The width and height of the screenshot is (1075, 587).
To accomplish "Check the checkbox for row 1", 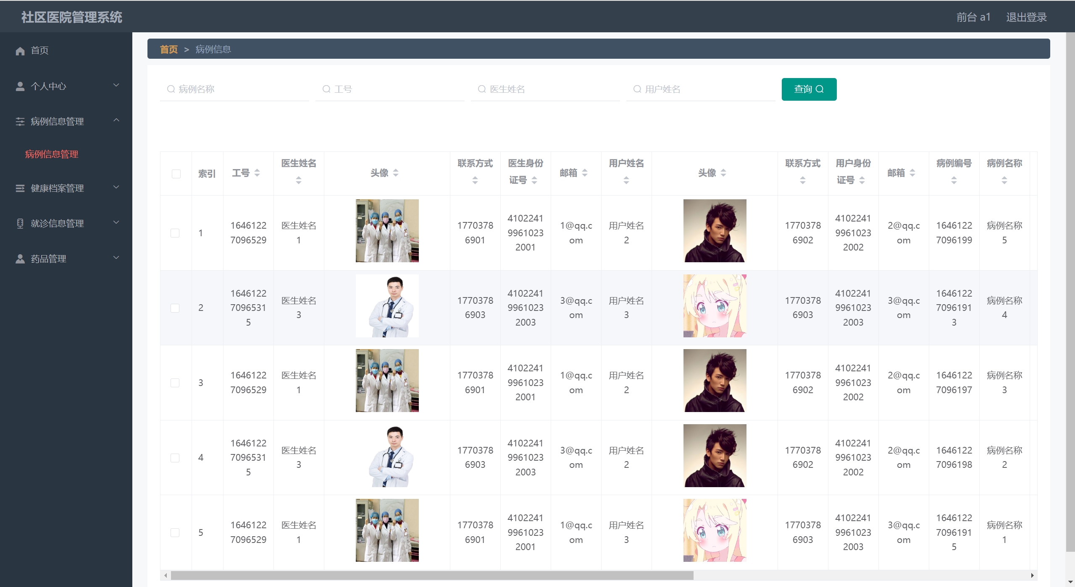I will pos(175,233).
